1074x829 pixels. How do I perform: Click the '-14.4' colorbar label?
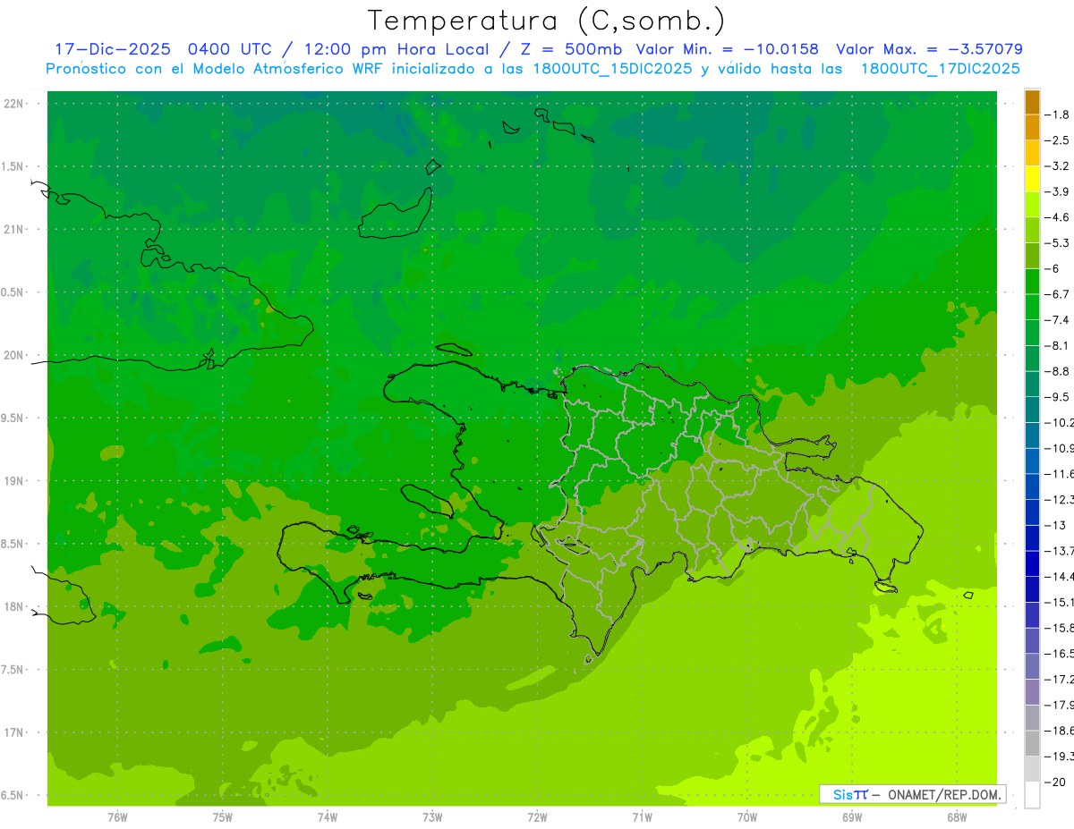[1059, 576]
